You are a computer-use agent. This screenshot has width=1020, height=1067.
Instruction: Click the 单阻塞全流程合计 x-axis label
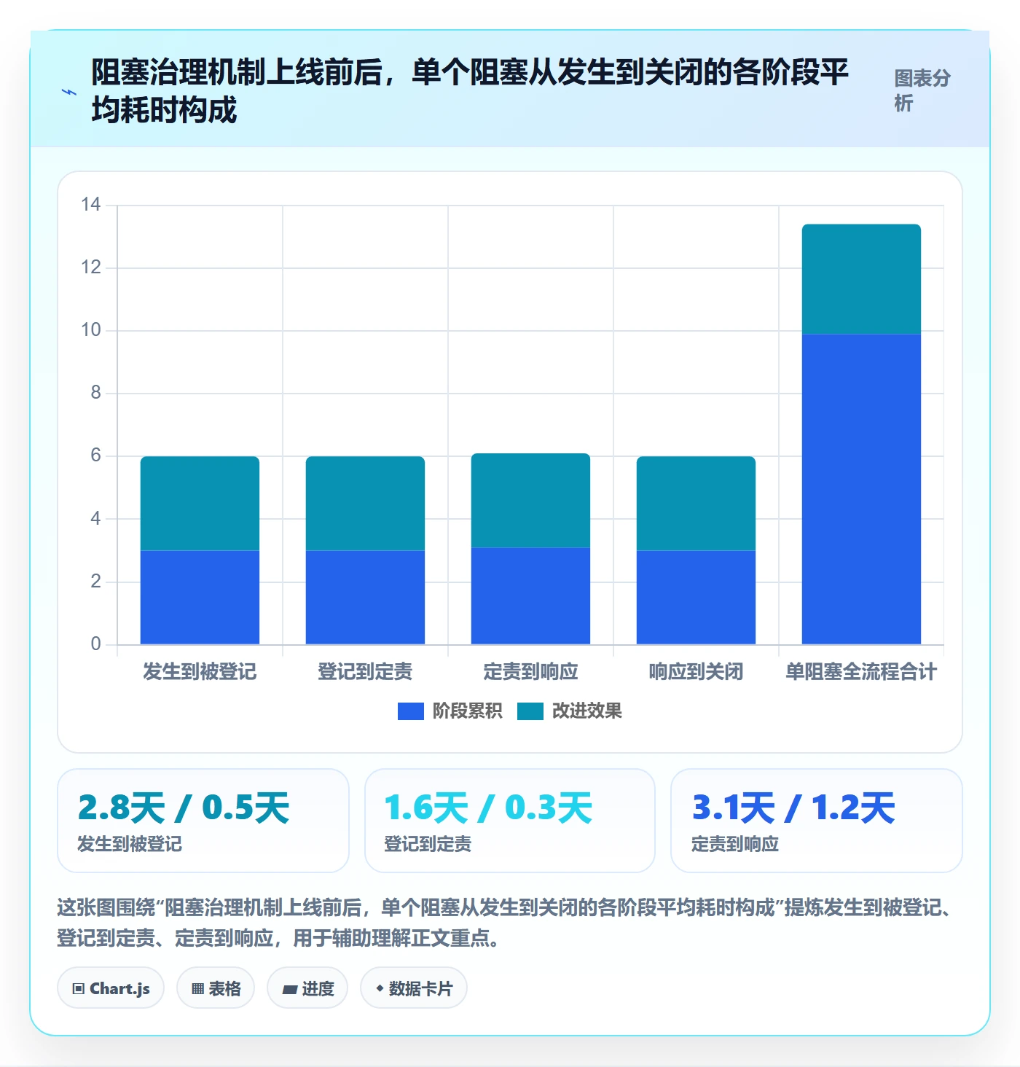(x=861, y=671)
